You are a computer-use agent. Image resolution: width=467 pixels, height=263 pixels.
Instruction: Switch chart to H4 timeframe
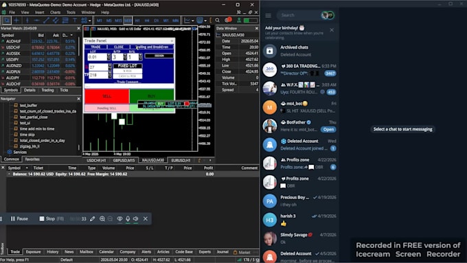[x=147, y=21]
